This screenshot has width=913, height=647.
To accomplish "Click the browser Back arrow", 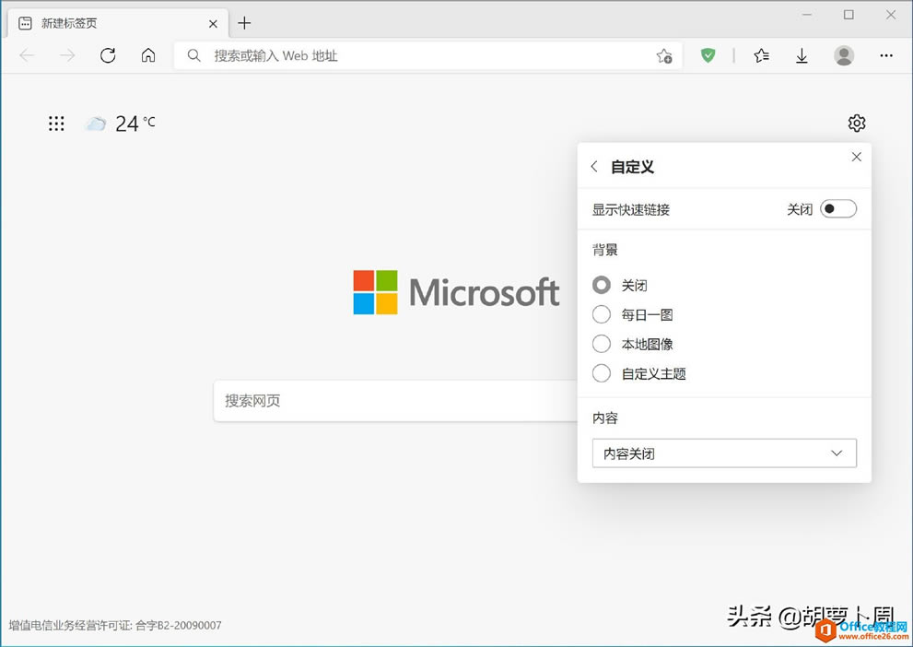I will click(27, 55).
